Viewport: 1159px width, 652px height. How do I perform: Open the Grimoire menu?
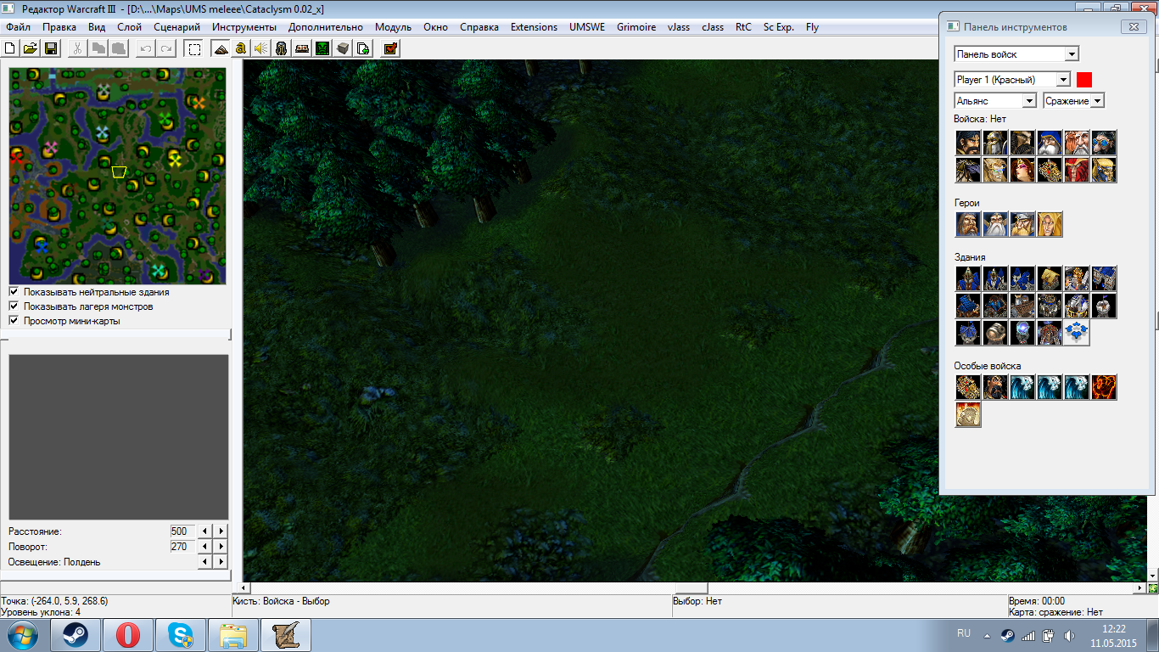(636, 27)
